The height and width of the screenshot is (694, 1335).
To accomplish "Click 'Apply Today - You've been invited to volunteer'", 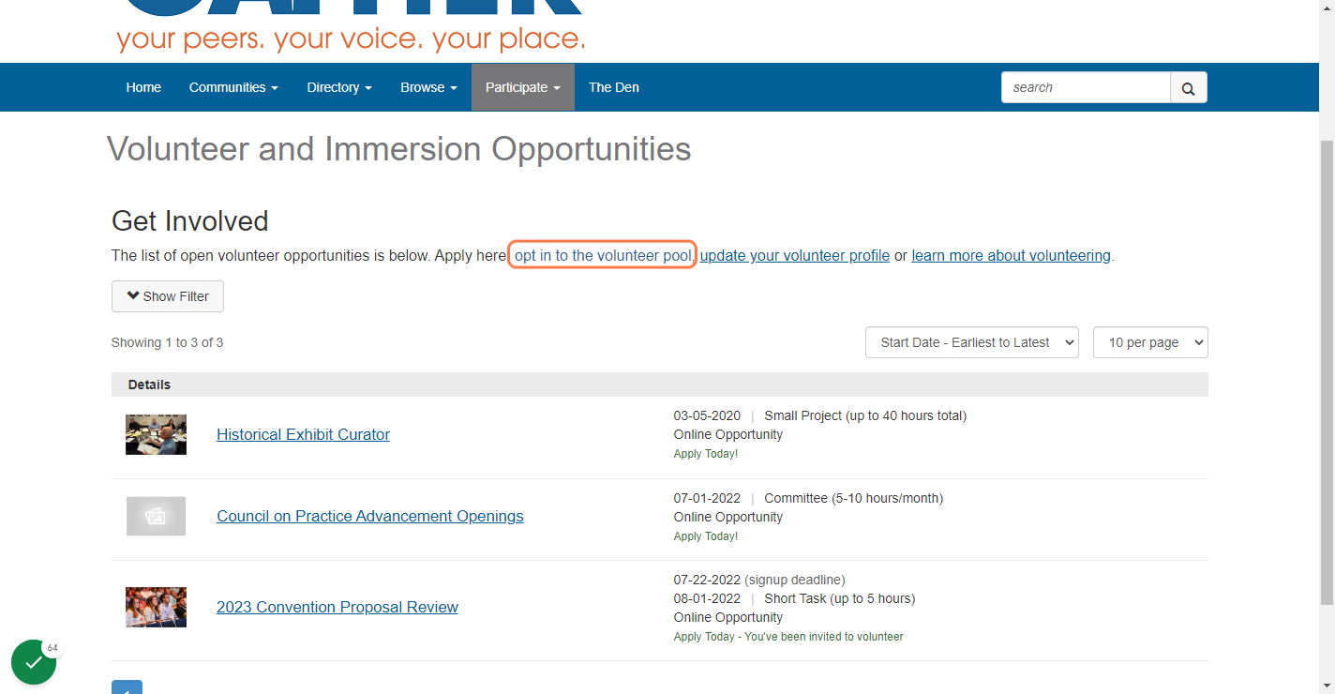I will (788, 637).
